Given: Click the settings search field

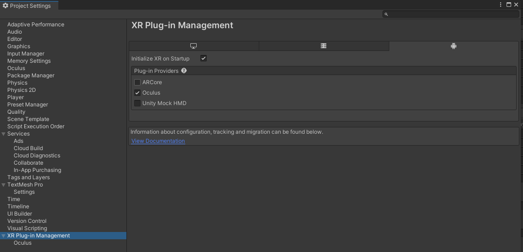Looking at the screenshot, I should point(450,14).
